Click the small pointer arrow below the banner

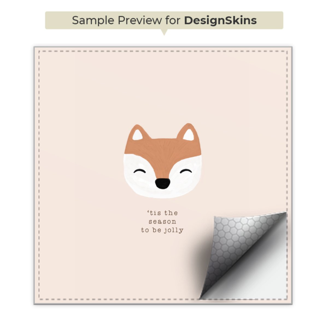click(164, 32)
